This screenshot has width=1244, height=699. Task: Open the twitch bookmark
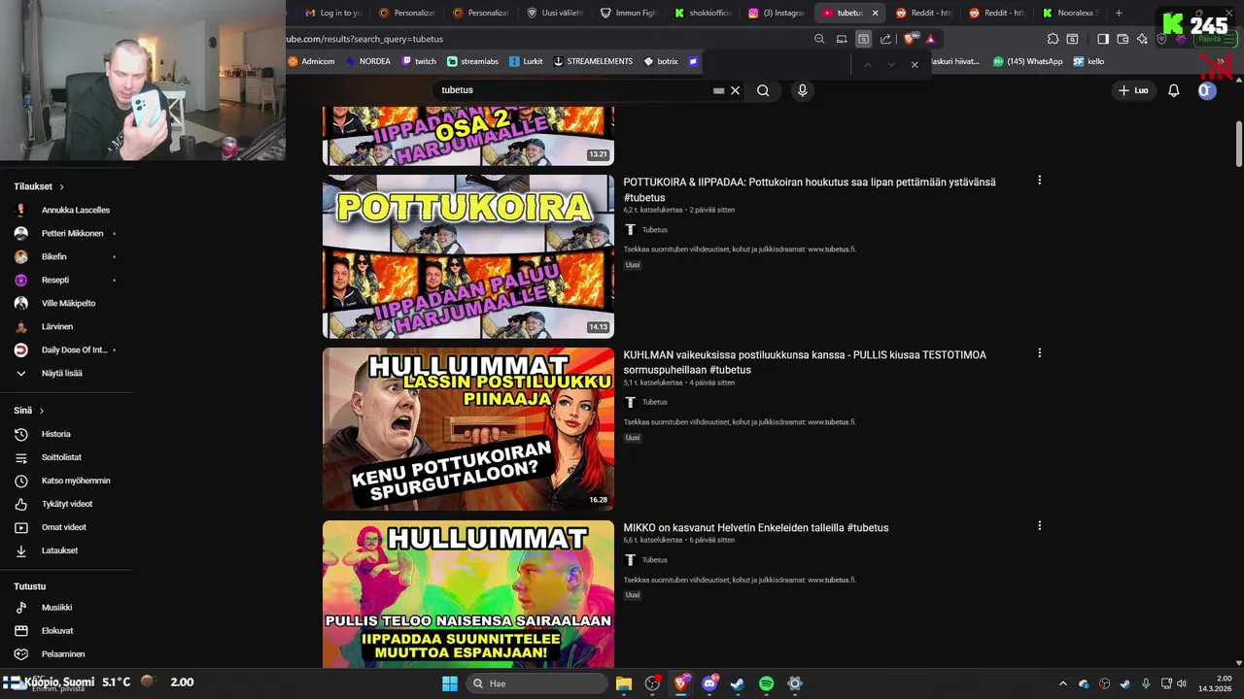click(419, 61)
